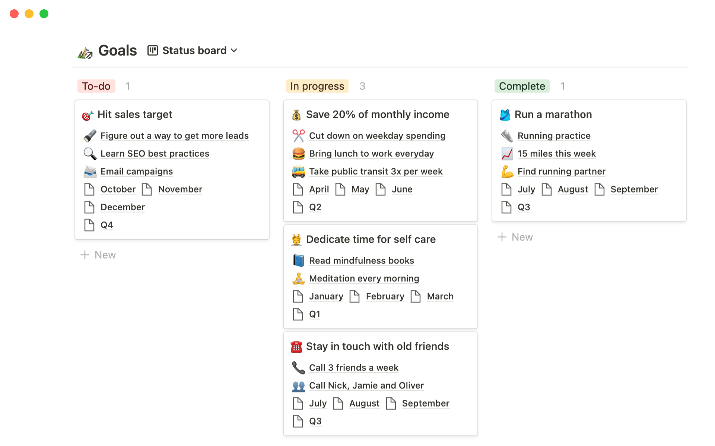This screenshot has height=446, width=715.
Task: Click the flexed bicep icon for running partner
Action: pyautogui.click(x=507, y=171)
